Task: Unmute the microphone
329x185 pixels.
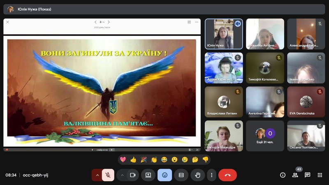Action: 108,175
